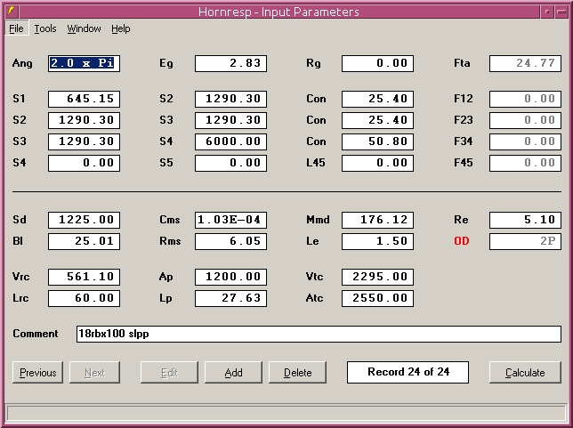This screenshot has height=428, width=573.
Task: Click the F34 field
Action: coord(526,141)
